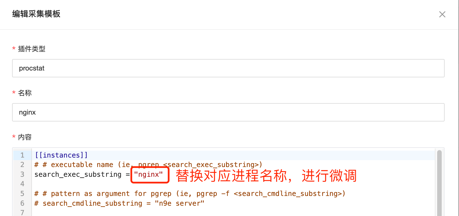
Task: Click line number 4 in the editor gutter
Action: pyautogui.click(x=22, y=184)
